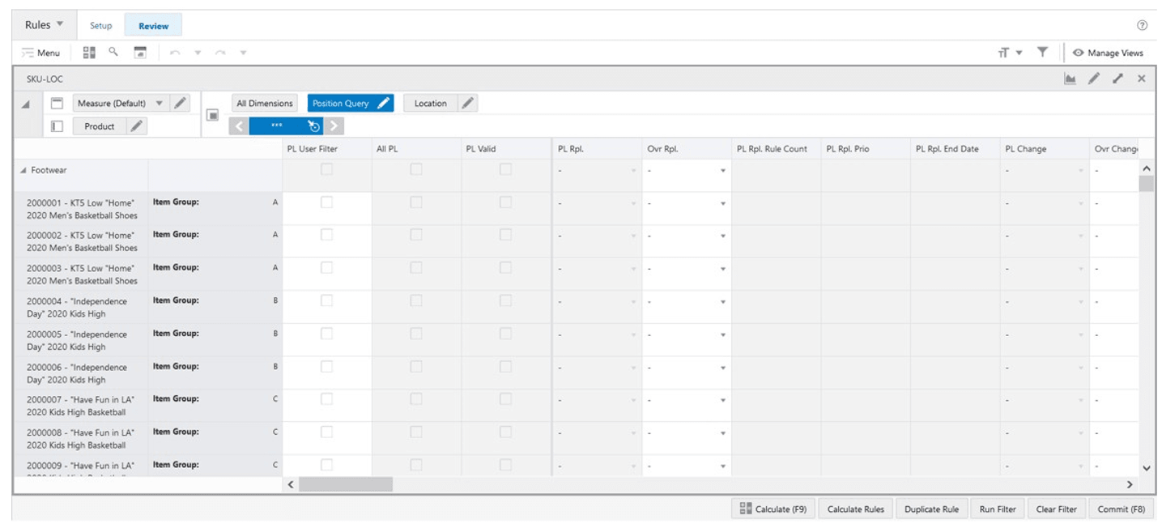Click the SKU-LOC chart view icon
Viewport: 1162px width, 528px height.
pos(1070,79)
